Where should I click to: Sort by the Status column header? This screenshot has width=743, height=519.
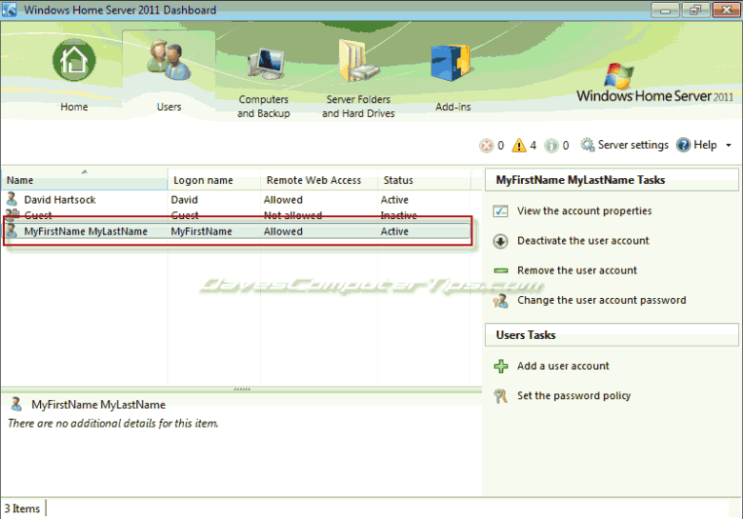424,180
